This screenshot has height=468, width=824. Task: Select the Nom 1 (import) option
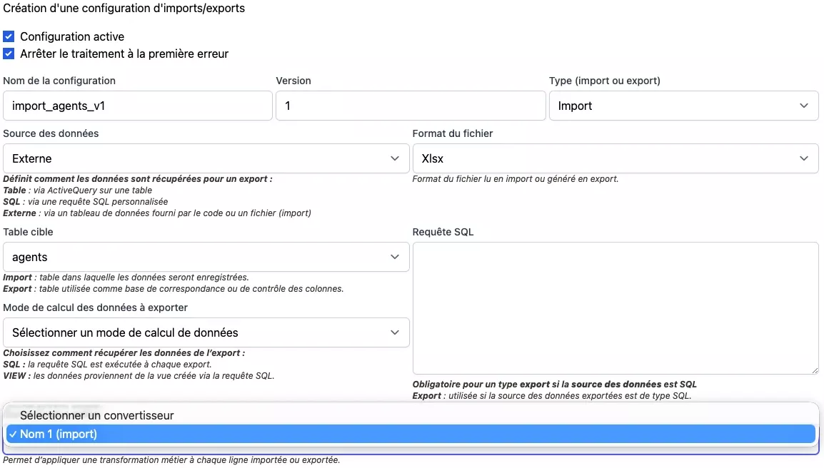tap(59, 434)
